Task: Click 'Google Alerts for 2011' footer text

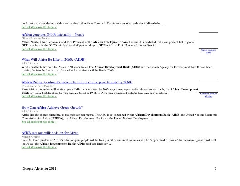Action: tap(40, 169)
